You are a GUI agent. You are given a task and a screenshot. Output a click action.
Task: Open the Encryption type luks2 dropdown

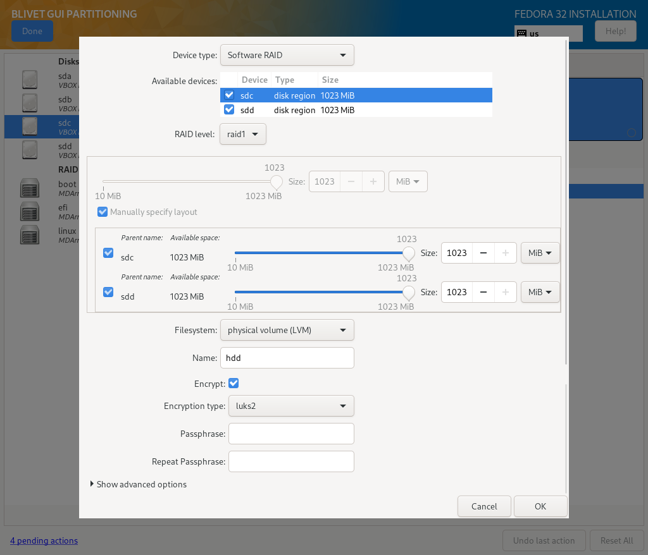pyautogui.click(x=290, y=406)
